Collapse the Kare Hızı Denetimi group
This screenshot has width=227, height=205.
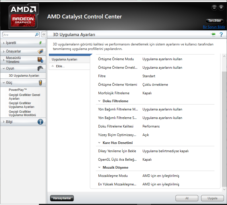click(x=99, y=143)
